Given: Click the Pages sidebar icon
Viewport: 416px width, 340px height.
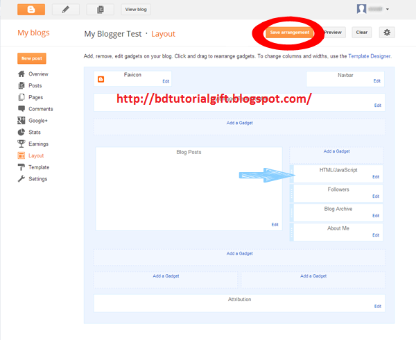Looking at the screenshot, I should click(21, 97).
